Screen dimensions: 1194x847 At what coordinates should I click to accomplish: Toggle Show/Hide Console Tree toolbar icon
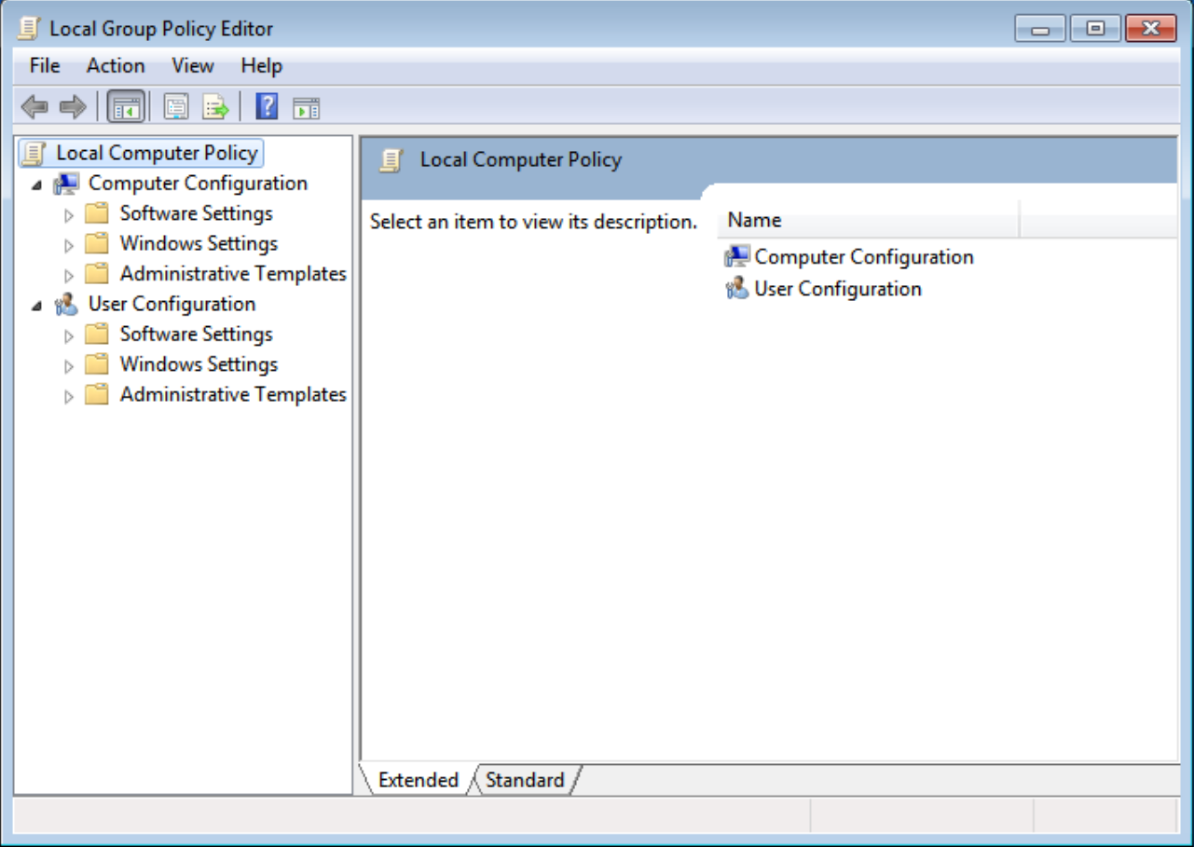pos(126,106)
